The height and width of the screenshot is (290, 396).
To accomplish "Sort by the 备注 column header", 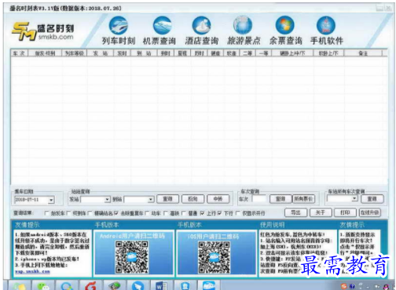I will point(363,53).
